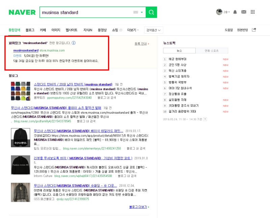Screen dimensions: 270x218
Task: Open the mail envelope icon
Action: (x=244, y=12)
